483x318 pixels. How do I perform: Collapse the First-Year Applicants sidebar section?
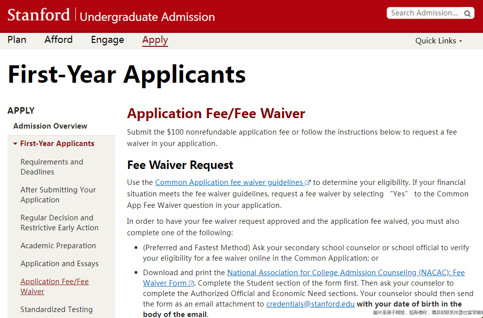click(x=15, y=144)
